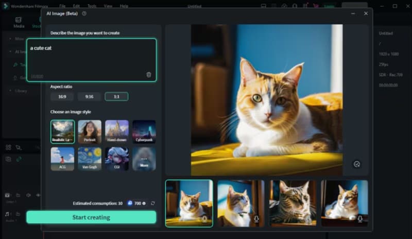Screen dimensions: 412x239
Task: Click the Export button in title bar
Action: (354, 6)
